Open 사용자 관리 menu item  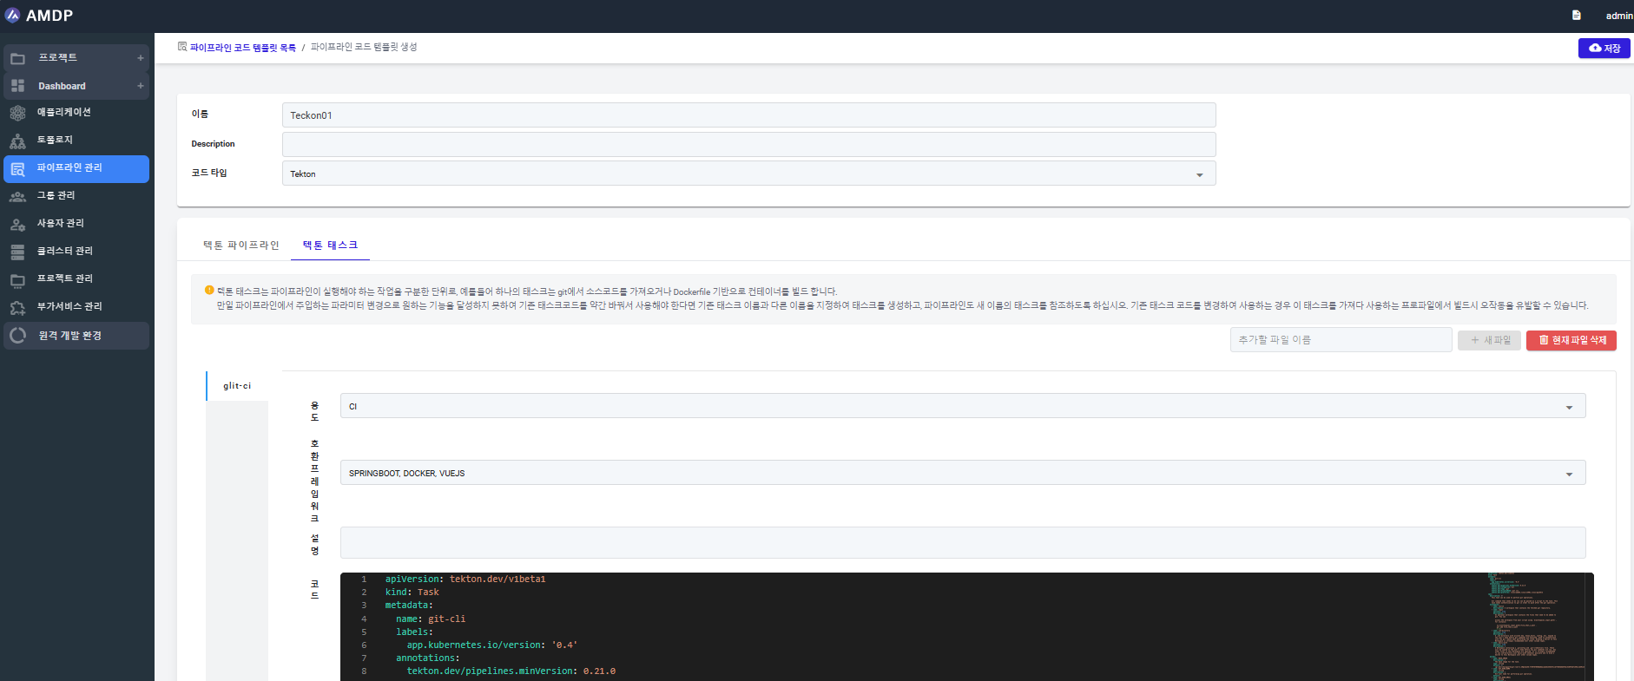(76, 224)
